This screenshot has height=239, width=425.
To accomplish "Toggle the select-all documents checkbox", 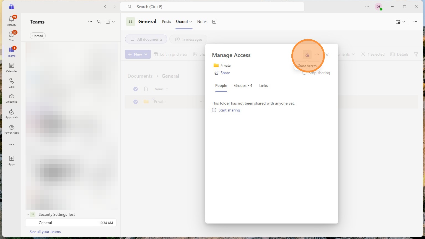I will tap(136, 89).
